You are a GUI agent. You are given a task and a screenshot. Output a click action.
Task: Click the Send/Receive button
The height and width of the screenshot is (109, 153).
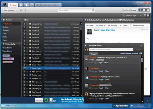(130, 10)
